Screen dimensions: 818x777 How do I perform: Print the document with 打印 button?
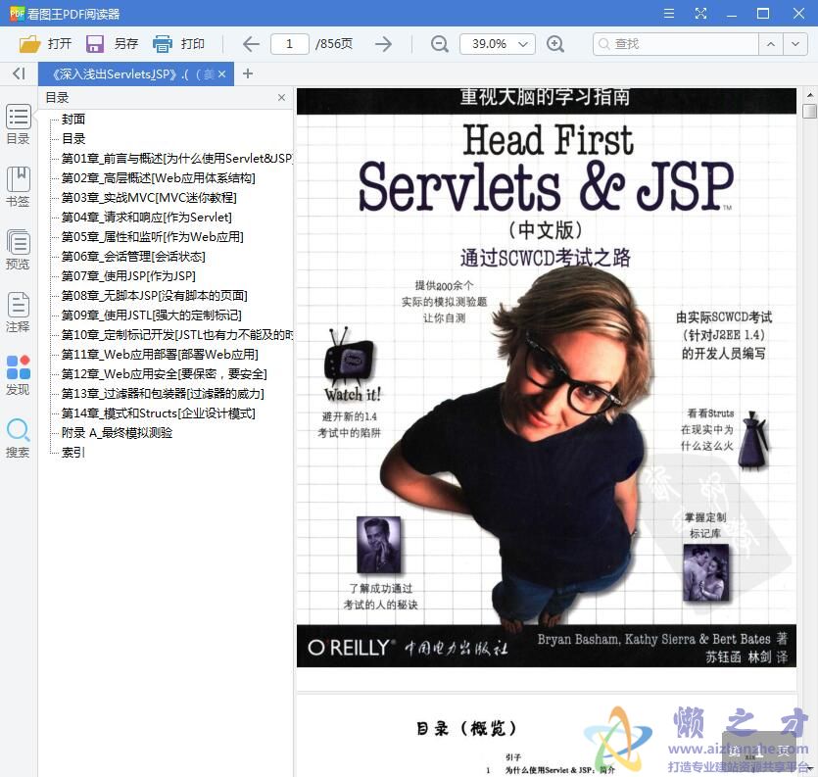coord(178,44)
